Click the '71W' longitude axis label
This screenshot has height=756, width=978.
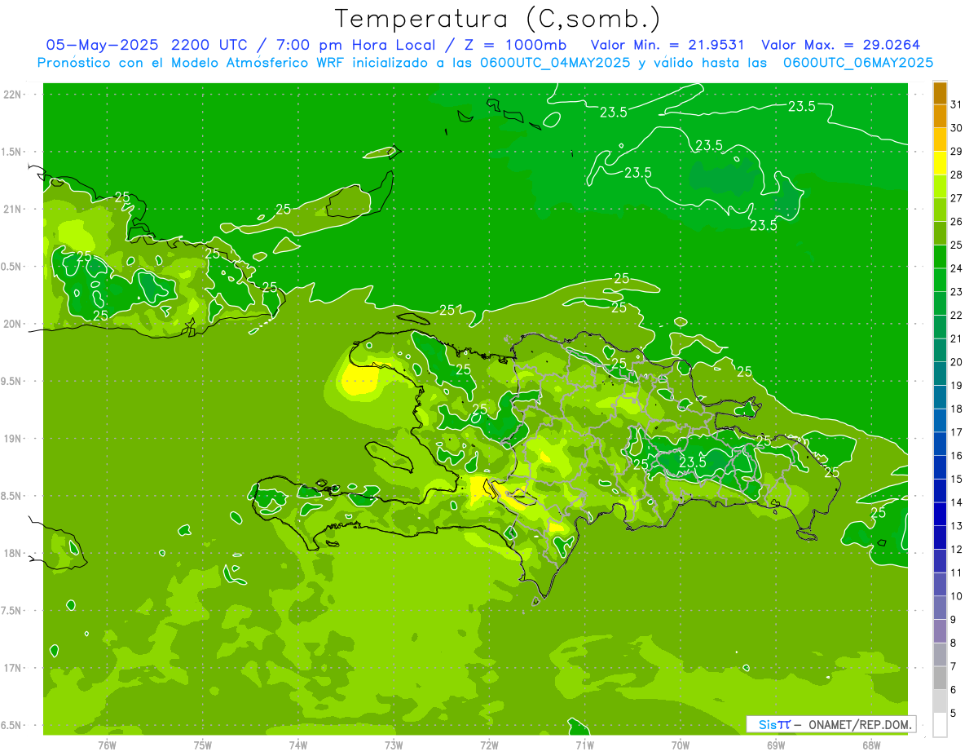(584, 745)
